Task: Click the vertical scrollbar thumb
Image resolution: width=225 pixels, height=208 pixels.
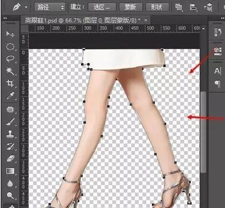Action: pos(203,132)
